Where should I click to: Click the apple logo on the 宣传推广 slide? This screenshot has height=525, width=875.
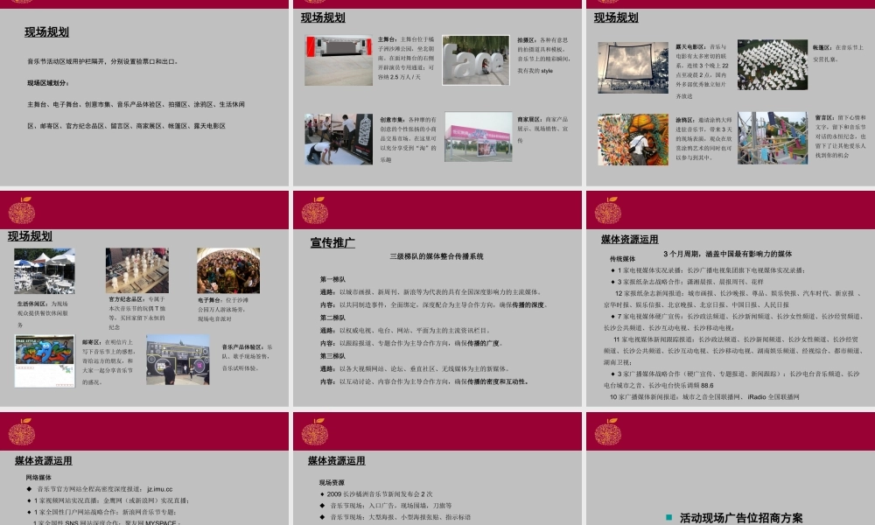pos(315,210)
